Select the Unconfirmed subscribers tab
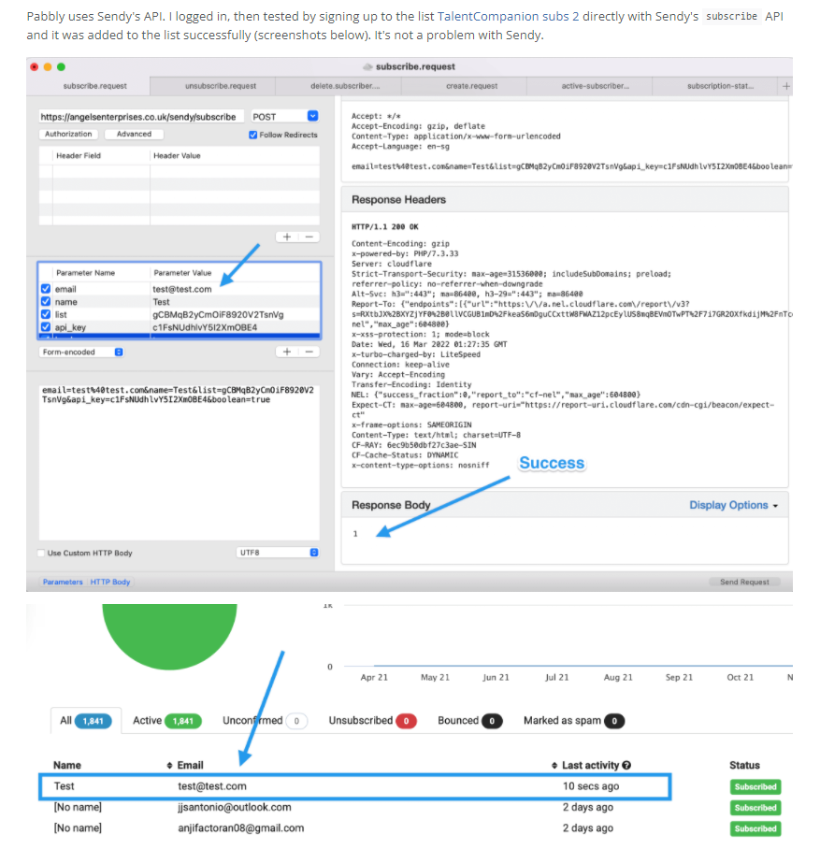 265,721
